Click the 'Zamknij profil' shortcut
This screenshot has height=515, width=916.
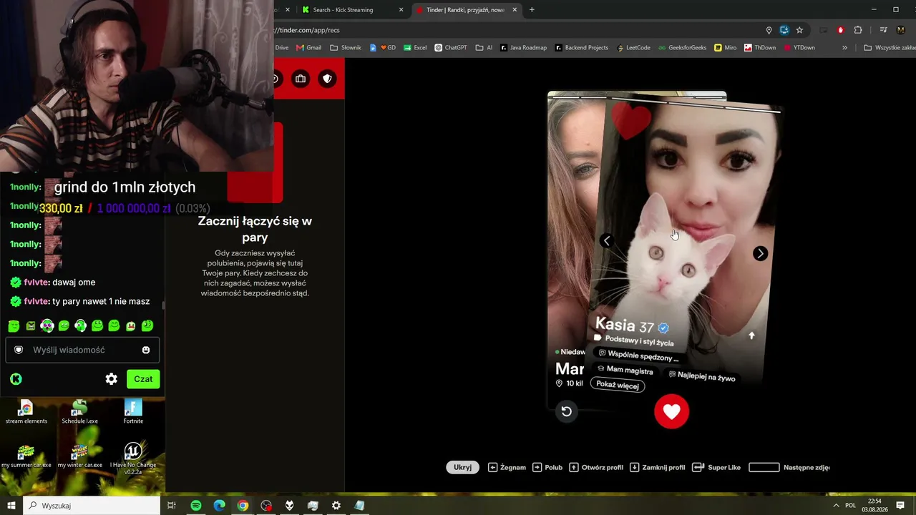pos(657,467)
